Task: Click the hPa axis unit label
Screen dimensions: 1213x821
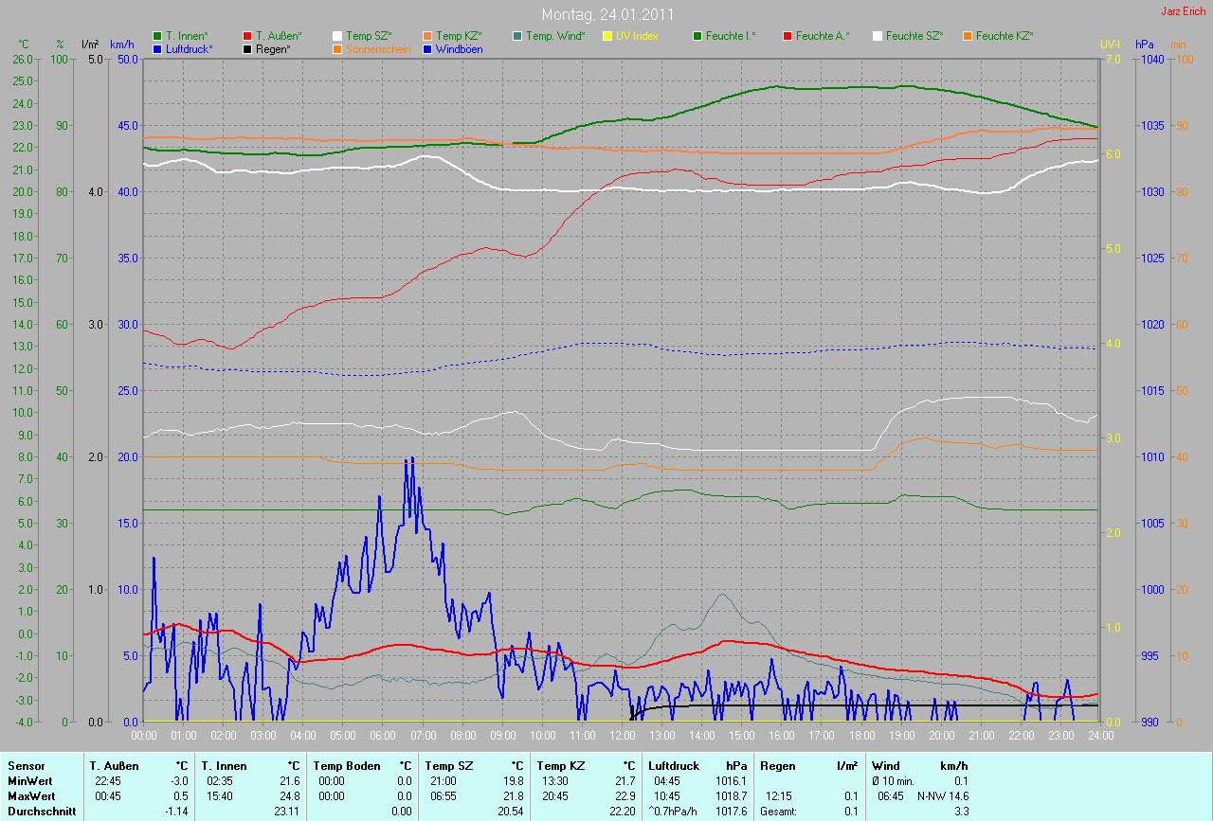Action: click(x=1145, y=45)
